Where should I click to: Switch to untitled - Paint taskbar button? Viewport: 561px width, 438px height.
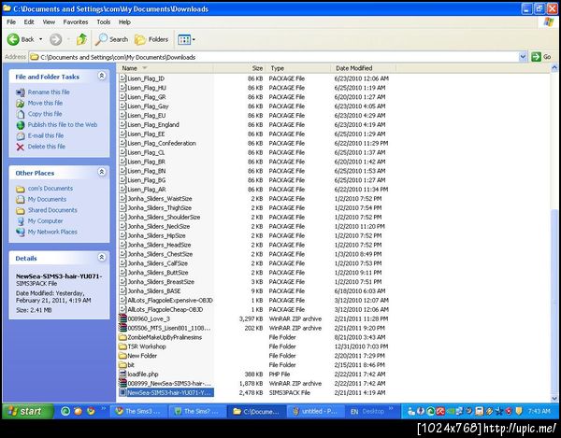(315, 411)
